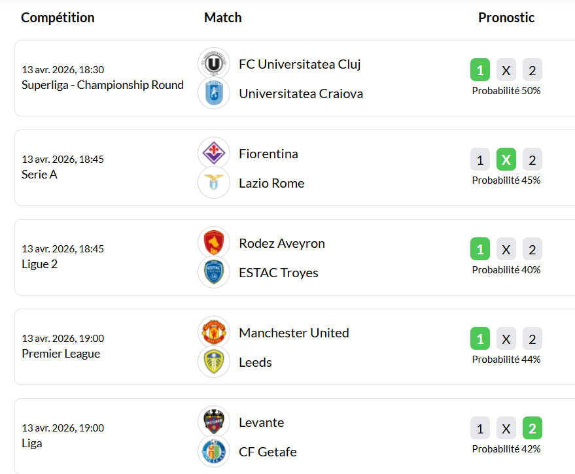Click the Manchester United crest
Viewport: 575px width, 474px height.
(x=213, y=333)
